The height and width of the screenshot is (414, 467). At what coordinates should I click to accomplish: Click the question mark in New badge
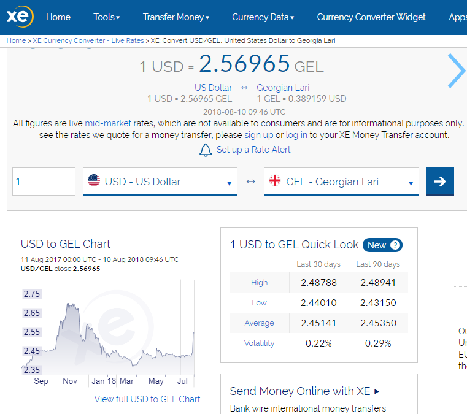point(396,245)
